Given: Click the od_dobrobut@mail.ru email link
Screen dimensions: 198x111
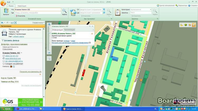Looking at the screenshot, I should pos(14,61).
